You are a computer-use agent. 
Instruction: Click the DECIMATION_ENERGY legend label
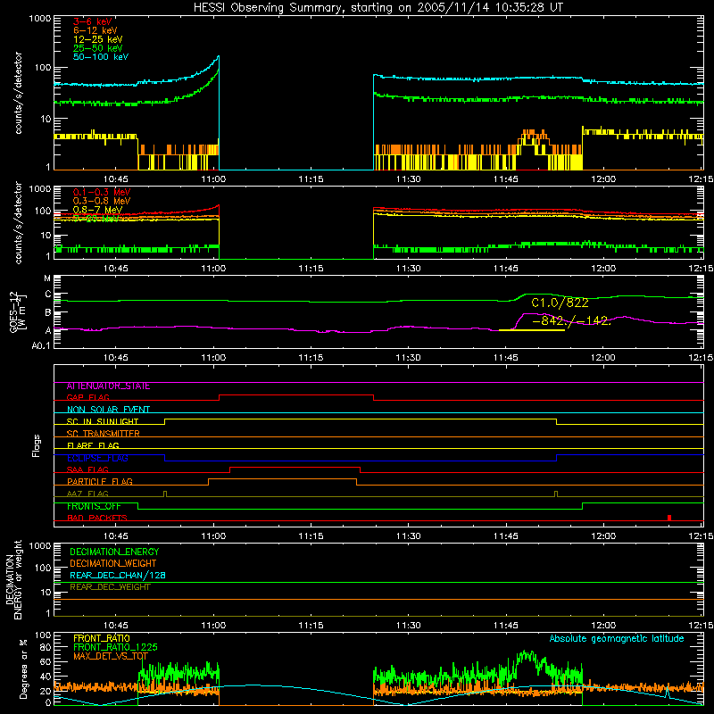(114, 552)
